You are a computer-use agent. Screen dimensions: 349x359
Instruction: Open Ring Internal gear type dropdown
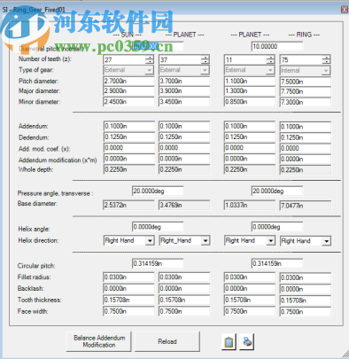point(326,71)
